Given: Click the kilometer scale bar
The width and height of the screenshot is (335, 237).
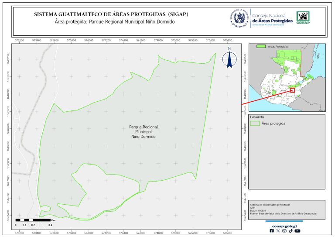Looking at the screenshot, I should (33, 220).
